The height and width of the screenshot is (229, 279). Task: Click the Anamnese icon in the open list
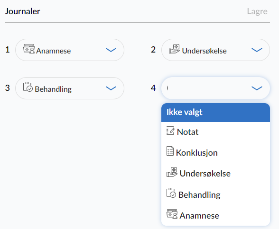(172, 214)
